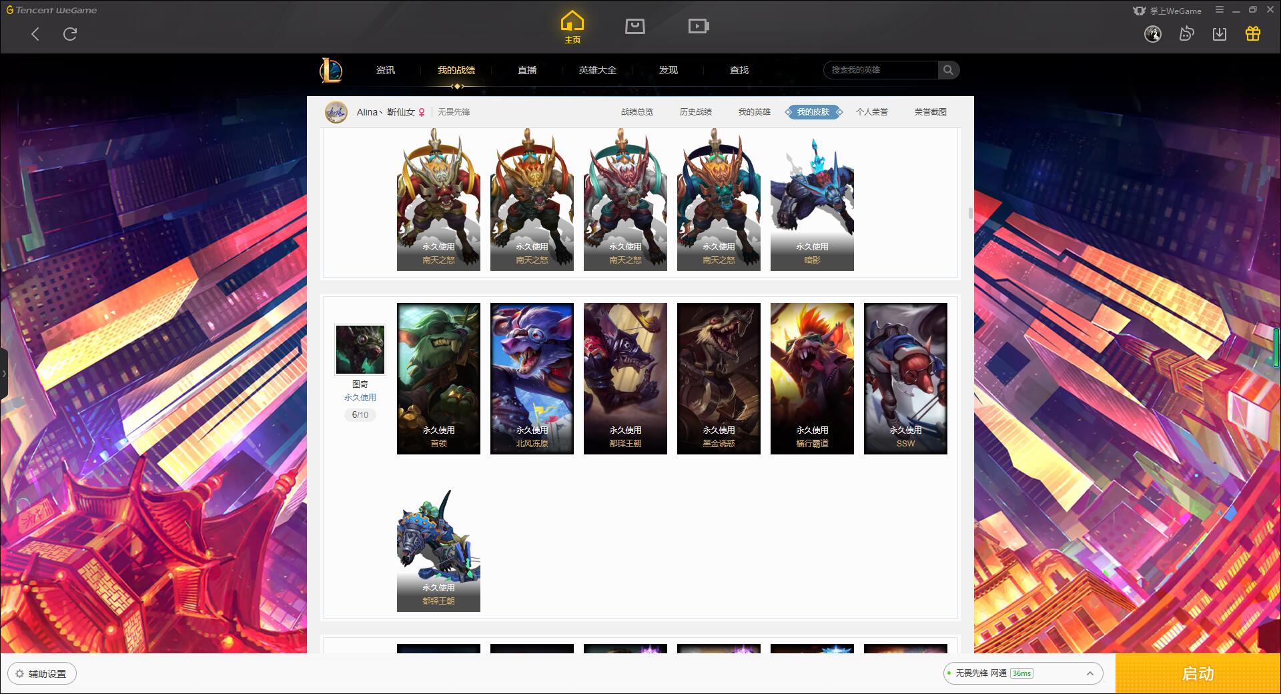Open the SSW skin card
The image size is (1281, 694).
(905, 378)
